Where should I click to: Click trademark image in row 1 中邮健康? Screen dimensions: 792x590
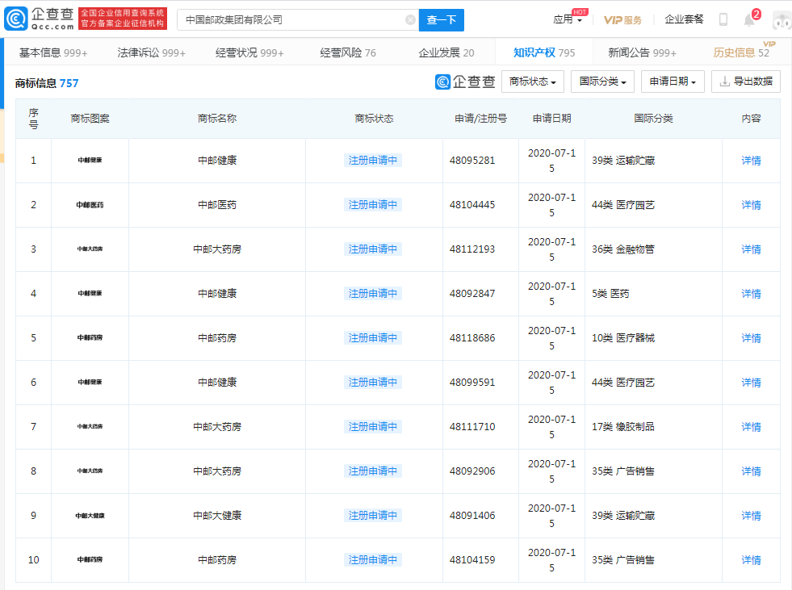pyautogui.click(x=90, y=160)
